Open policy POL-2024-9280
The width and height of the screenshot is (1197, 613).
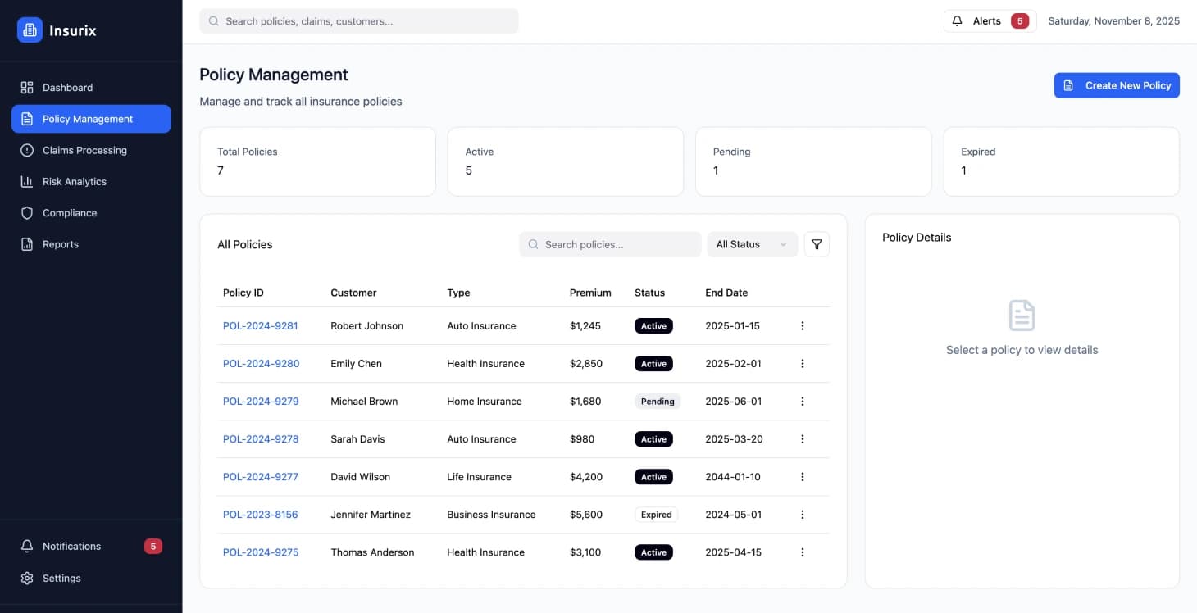(x=261, y=363)
